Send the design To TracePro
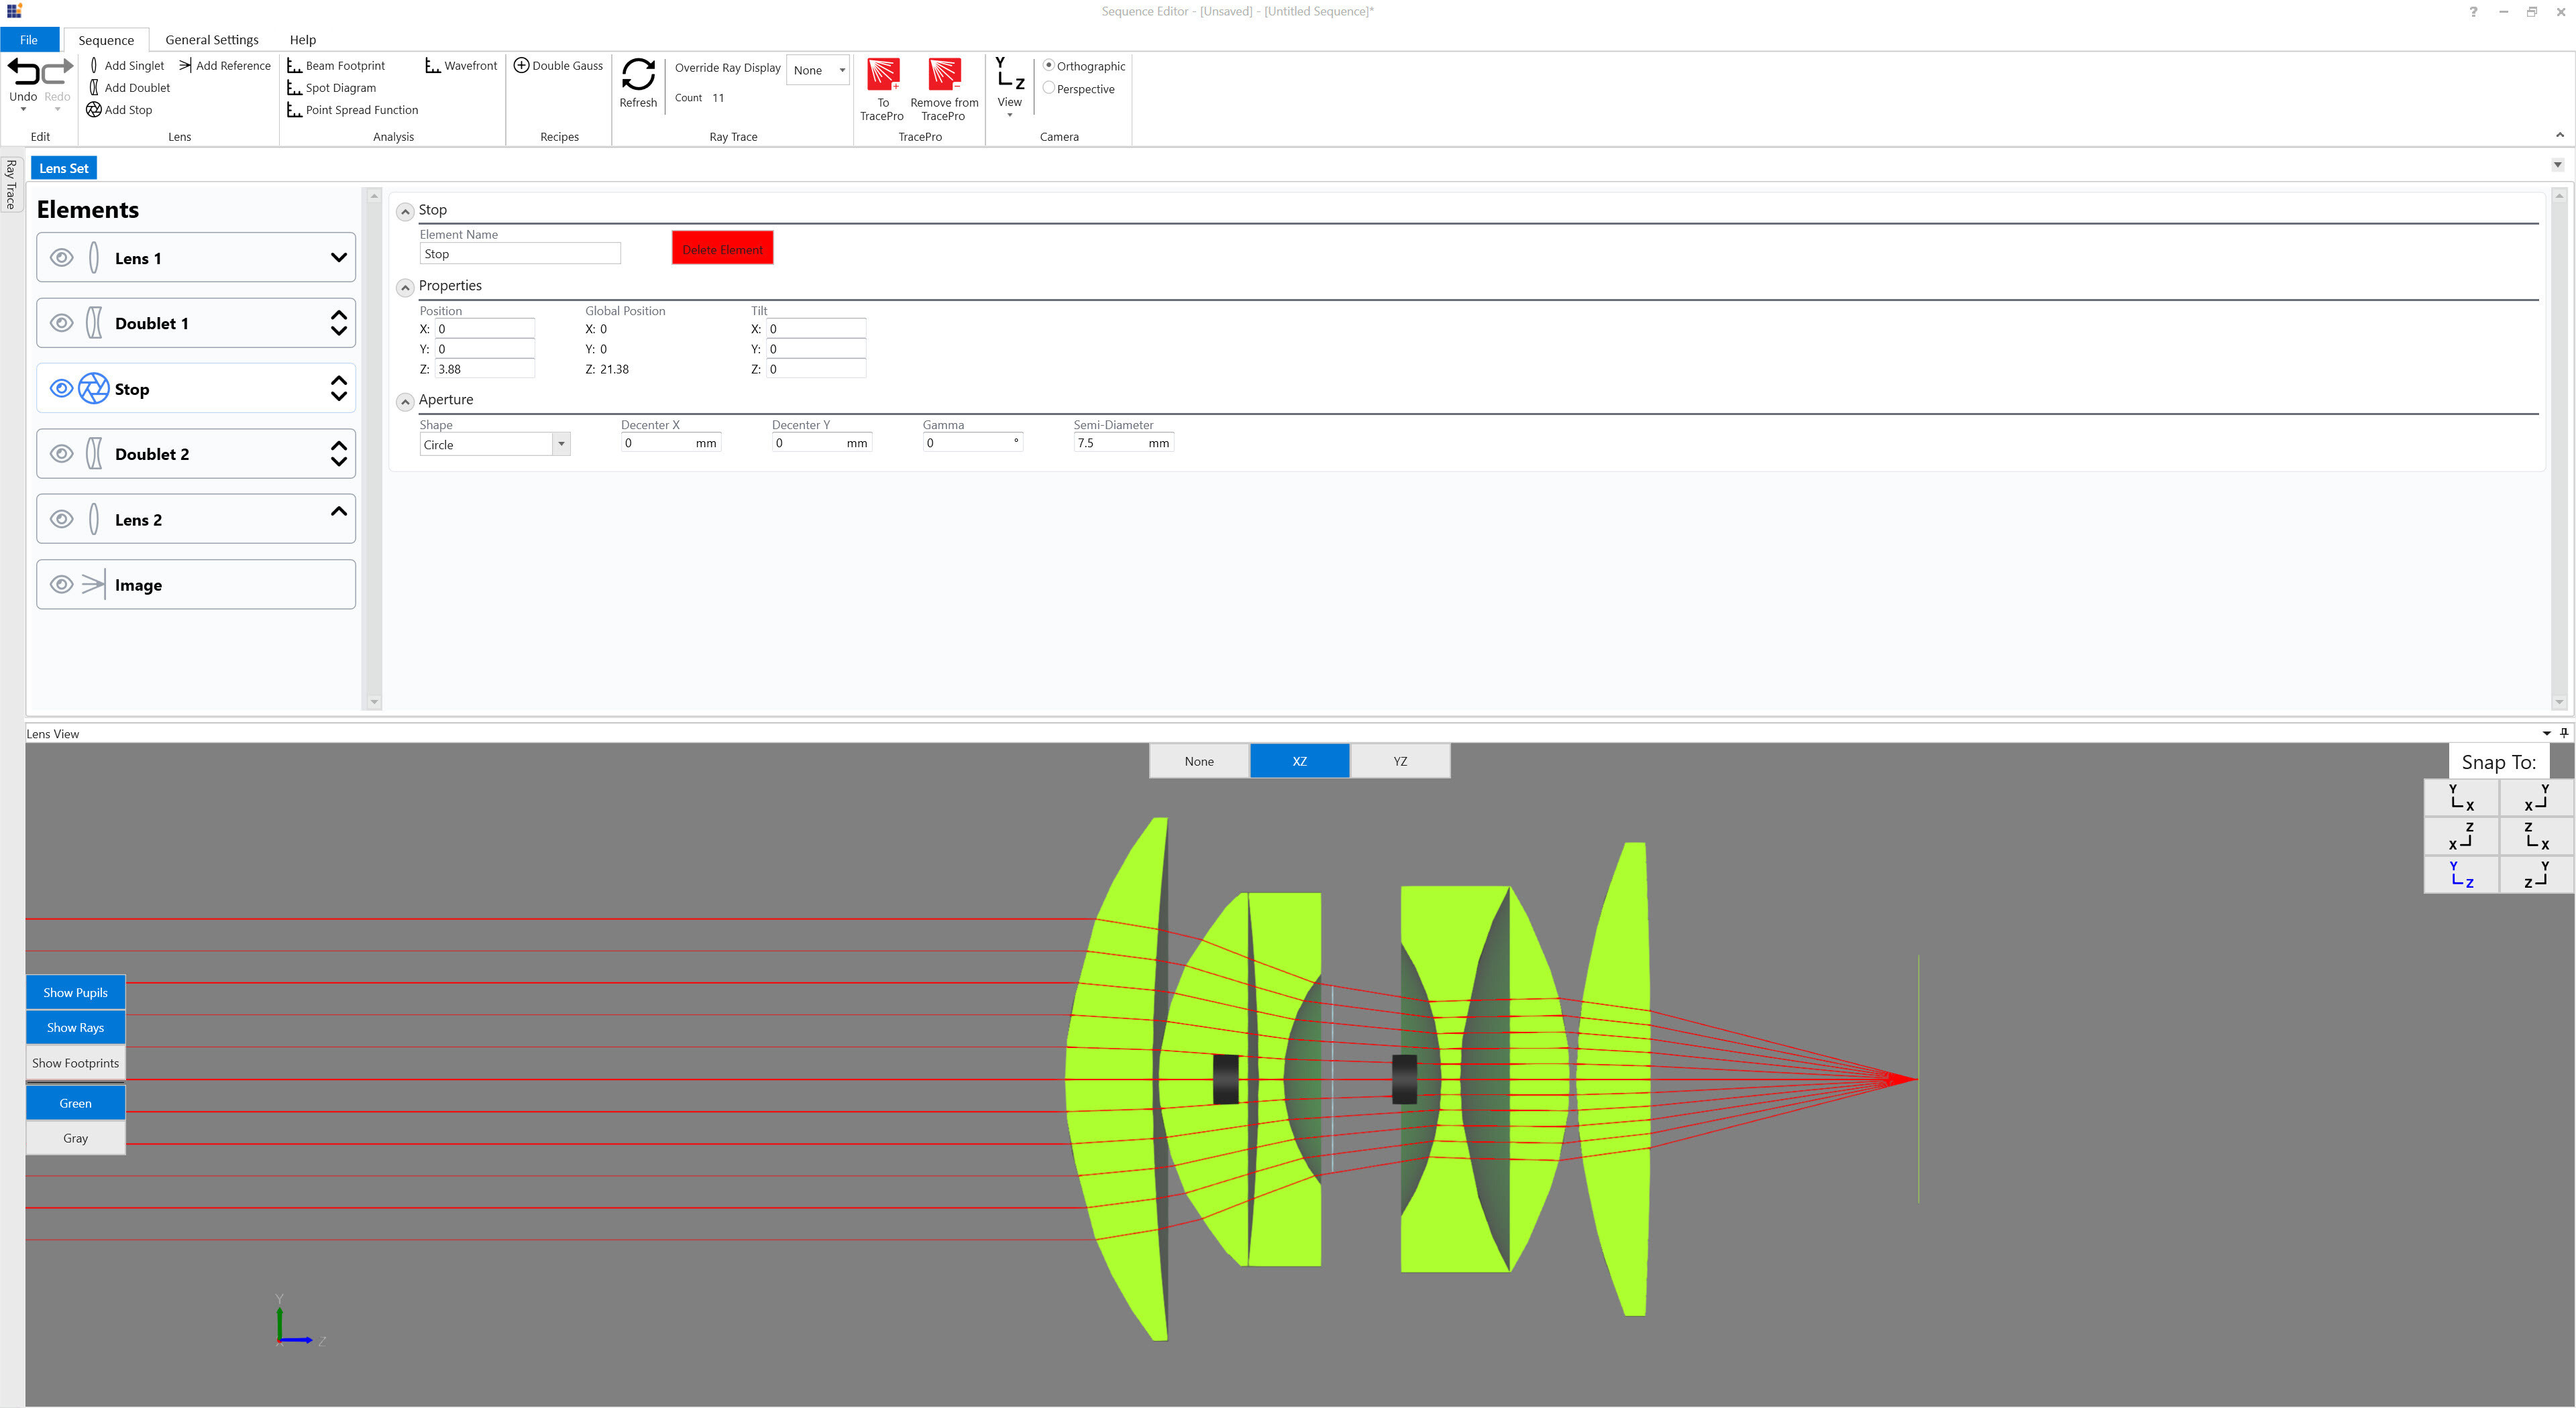This screenshot has width=2576, height=1408. pyautogui.click(x=881, y=88)
